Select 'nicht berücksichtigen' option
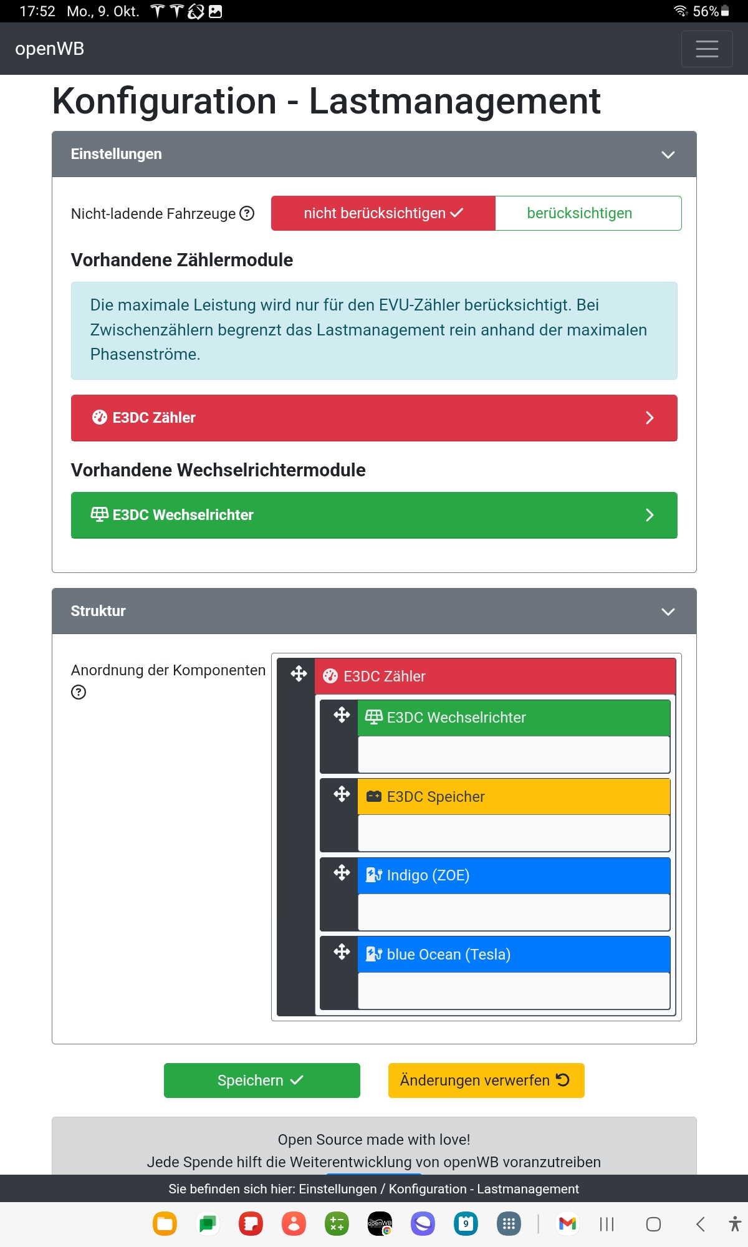This screenshot has width=748, height=1247. pyautogui.click(x=383, y=213)
